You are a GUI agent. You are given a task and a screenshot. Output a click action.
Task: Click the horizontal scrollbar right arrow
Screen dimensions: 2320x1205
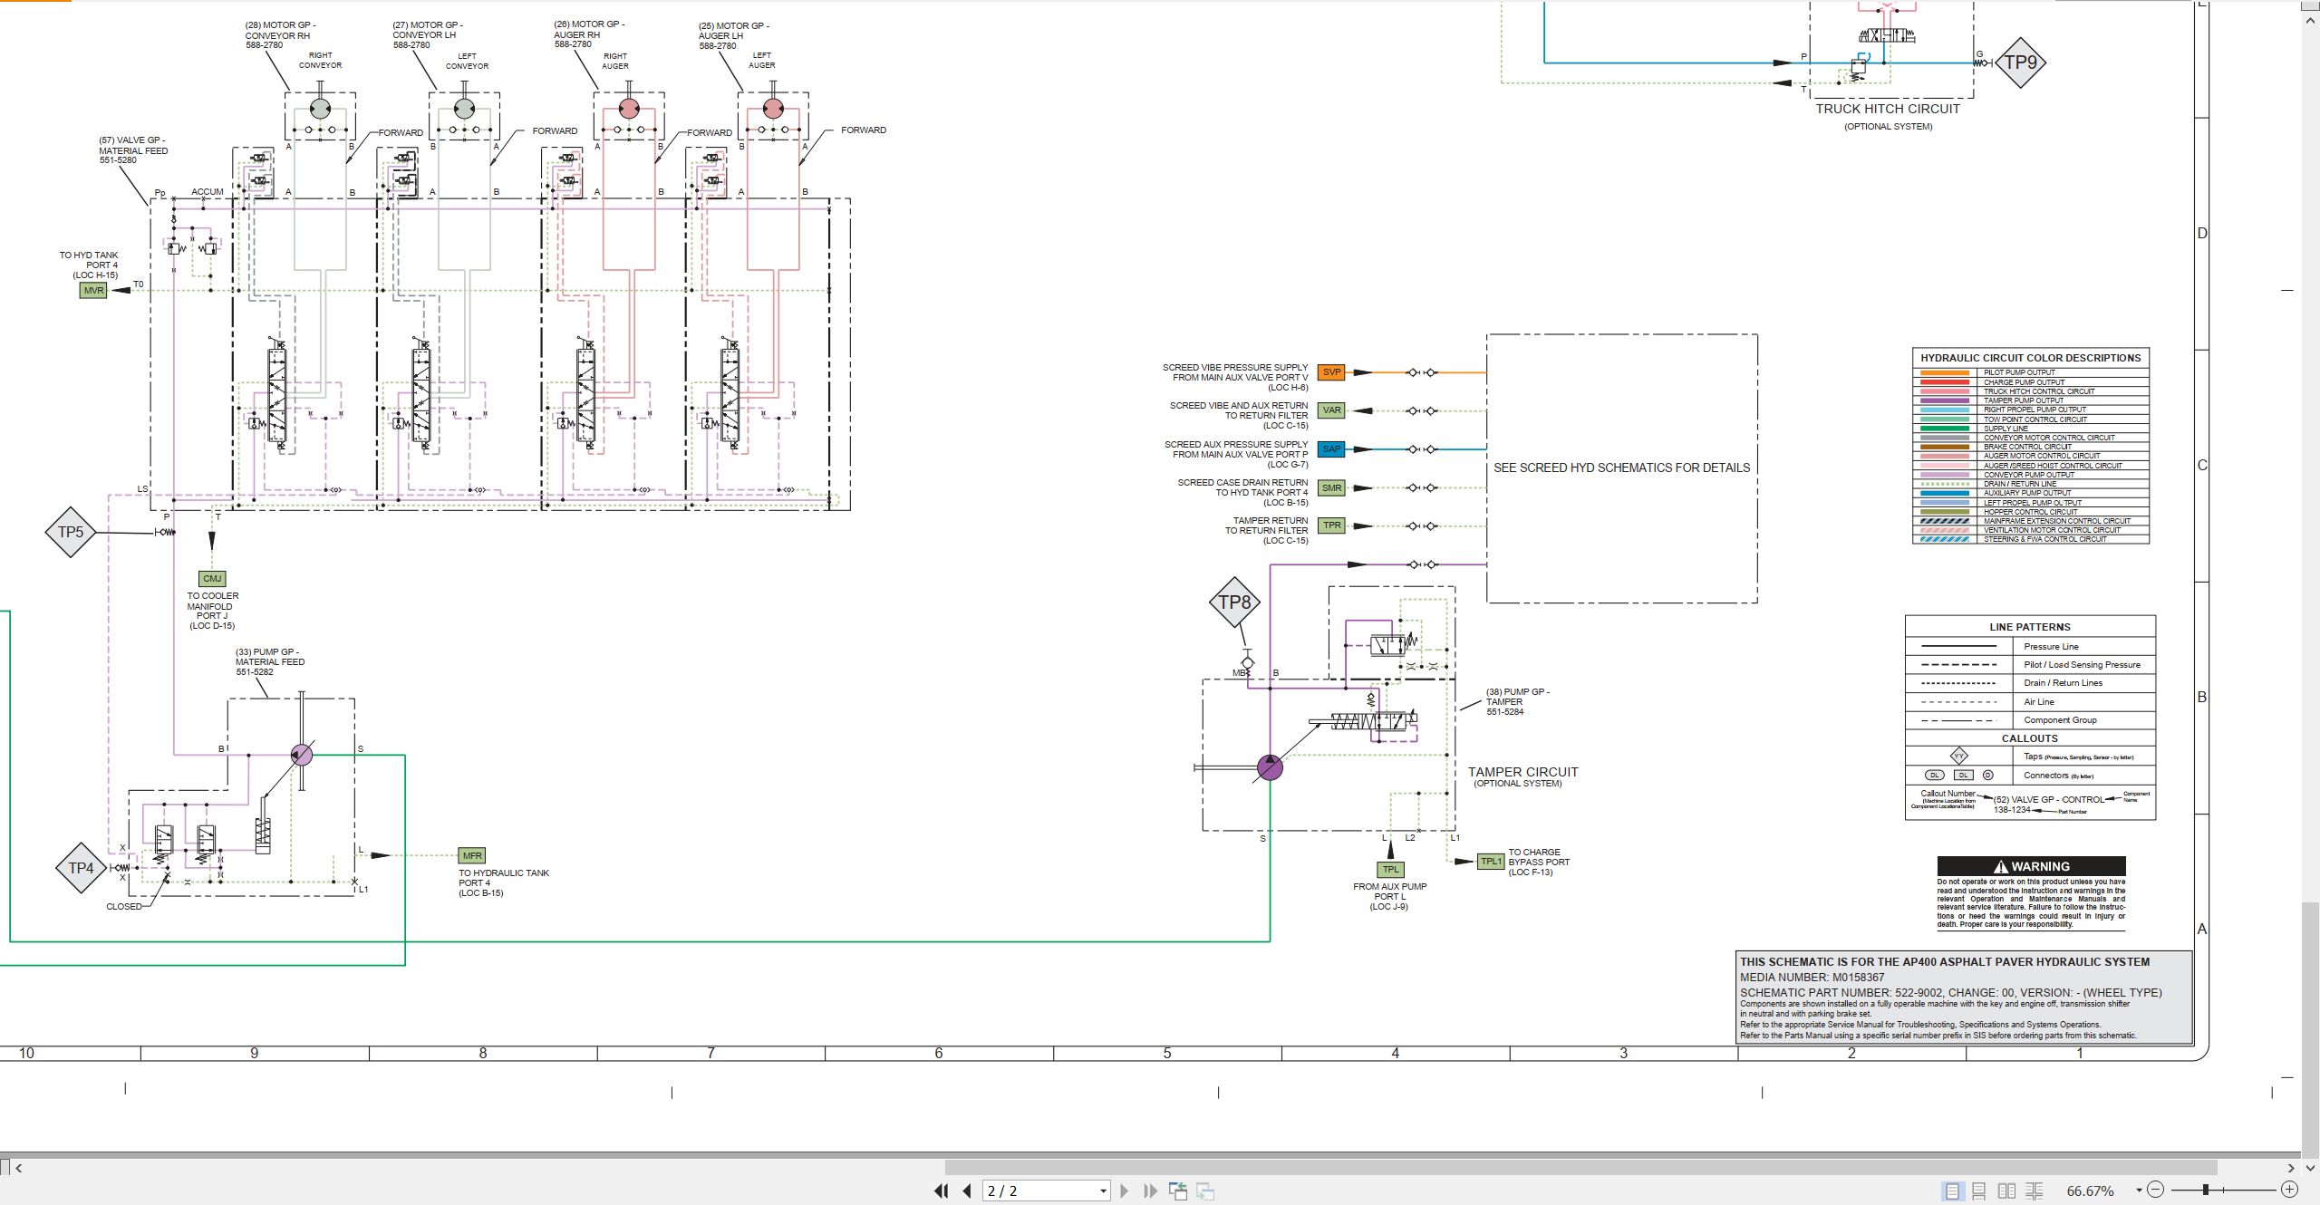2291,1168
